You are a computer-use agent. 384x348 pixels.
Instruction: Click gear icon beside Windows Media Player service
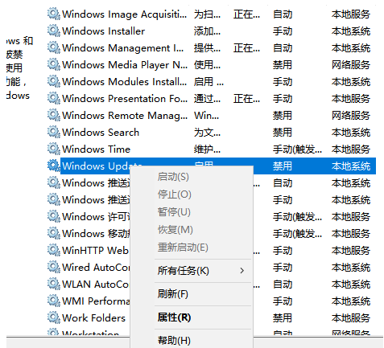click(54, 65)
